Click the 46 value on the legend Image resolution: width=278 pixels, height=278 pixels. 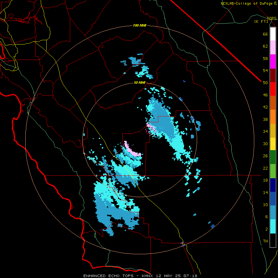pyautogui.click(x=265, y=95)
